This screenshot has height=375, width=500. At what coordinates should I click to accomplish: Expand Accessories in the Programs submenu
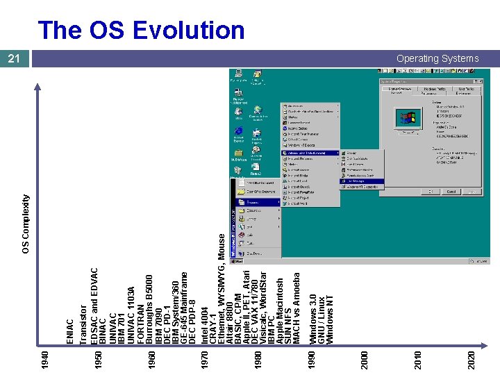coord(310,106)
